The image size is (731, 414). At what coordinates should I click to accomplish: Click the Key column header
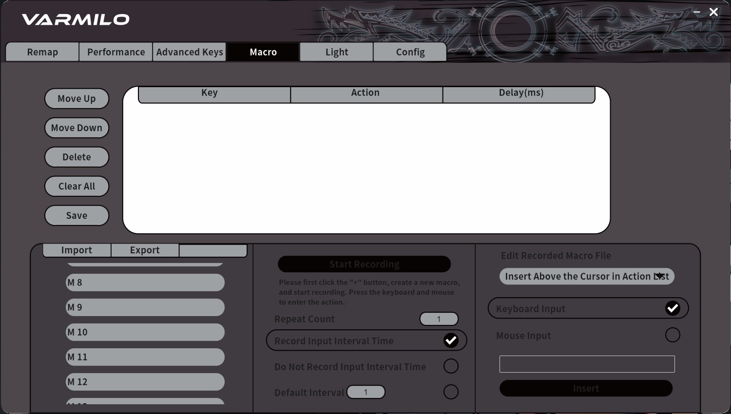[x=214, y=94]
